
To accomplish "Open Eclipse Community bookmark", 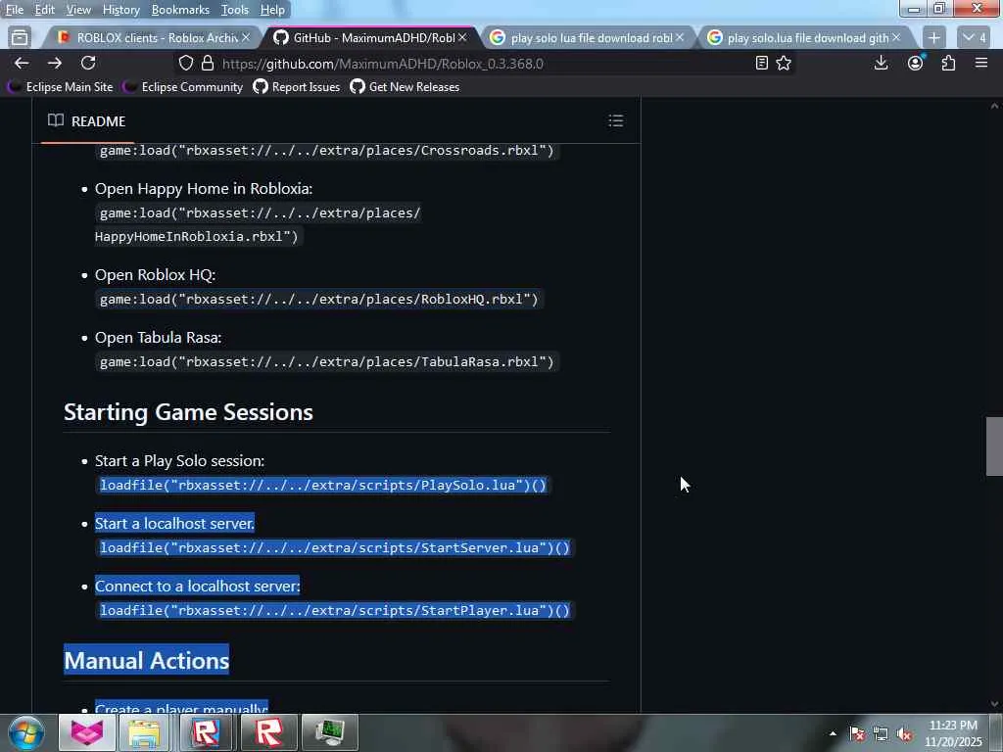I will [x=183, y=87].
